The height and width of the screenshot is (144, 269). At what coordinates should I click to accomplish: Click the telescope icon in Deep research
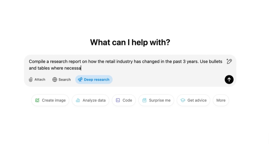[x=80, y=79]
